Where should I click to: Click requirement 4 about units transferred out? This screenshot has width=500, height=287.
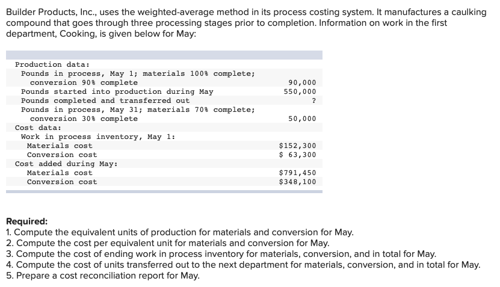243,265
